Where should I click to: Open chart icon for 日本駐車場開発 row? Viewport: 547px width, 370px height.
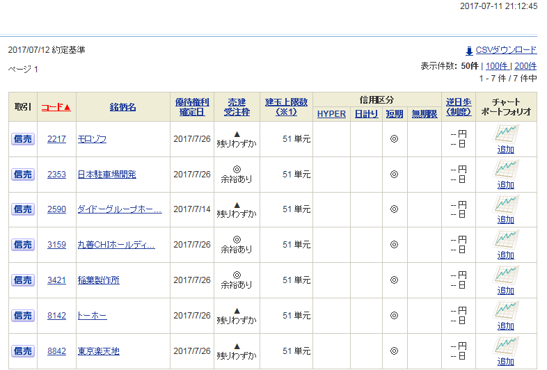coord(506,170)
